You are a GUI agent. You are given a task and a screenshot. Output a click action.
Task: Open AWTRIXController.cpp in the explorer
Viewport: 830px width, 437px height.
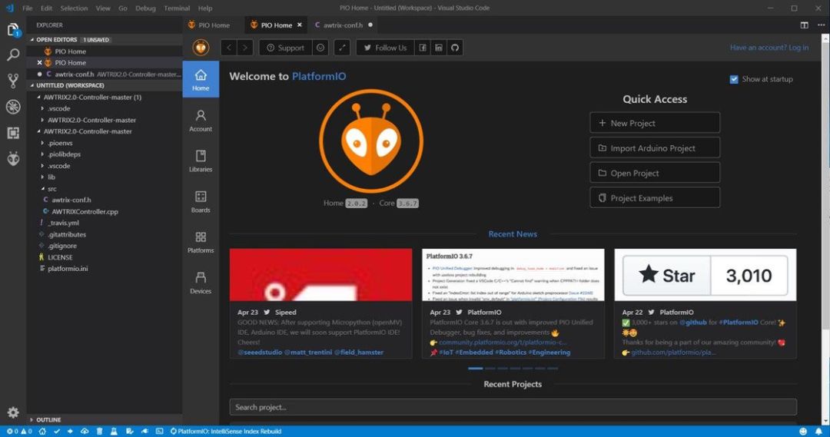click(105, 212)
